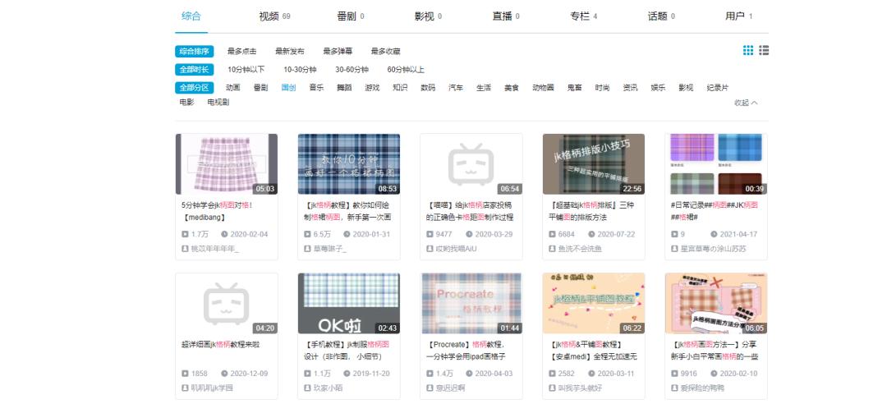Filter by 鬼畜 category
Viewport: 887px width, 404px height.
coord(574,88)
